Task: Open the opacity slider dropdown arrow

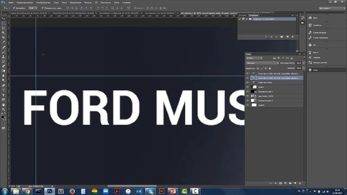Action: pos(304,63)
